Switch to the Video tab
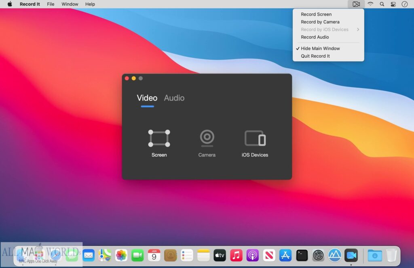This screenshot has height=268, width=414. (x=147, y=98)
